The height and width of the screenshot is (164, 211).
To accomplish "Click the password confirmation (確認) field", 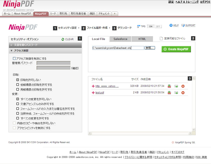I will pos(54,68).
